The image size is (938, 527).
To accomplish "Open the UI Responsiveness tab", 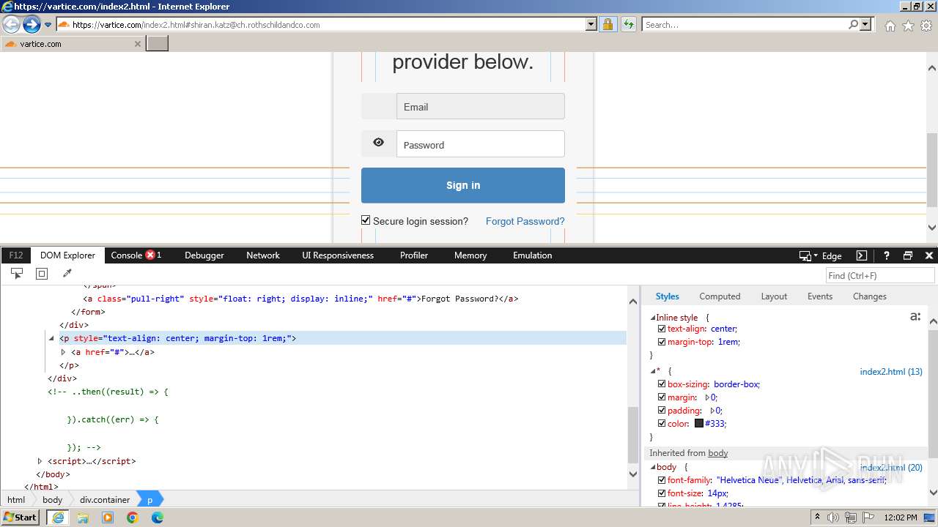I will click(x=338, y=255).
